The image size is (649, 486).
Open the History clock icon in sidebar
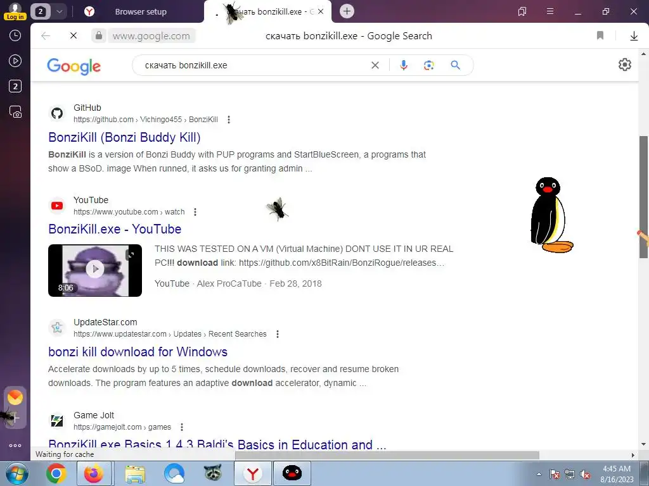pos(15,35)
